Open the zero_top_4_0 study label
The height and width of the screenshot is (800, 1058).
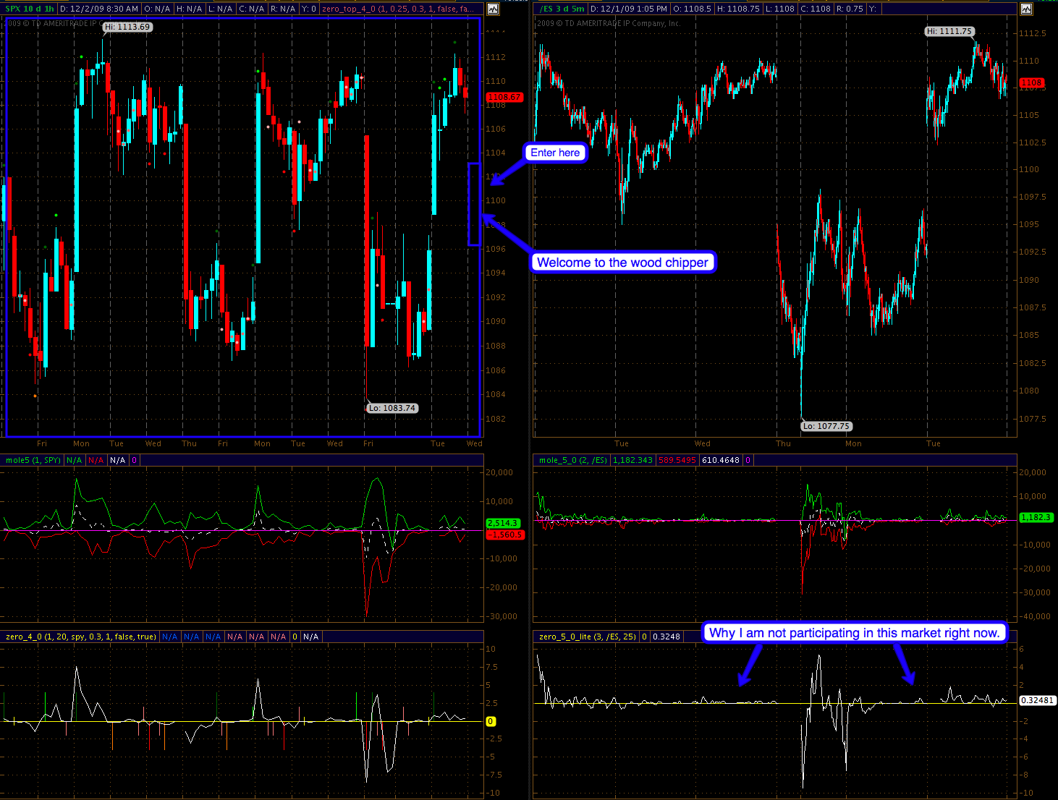pos(398,9)
